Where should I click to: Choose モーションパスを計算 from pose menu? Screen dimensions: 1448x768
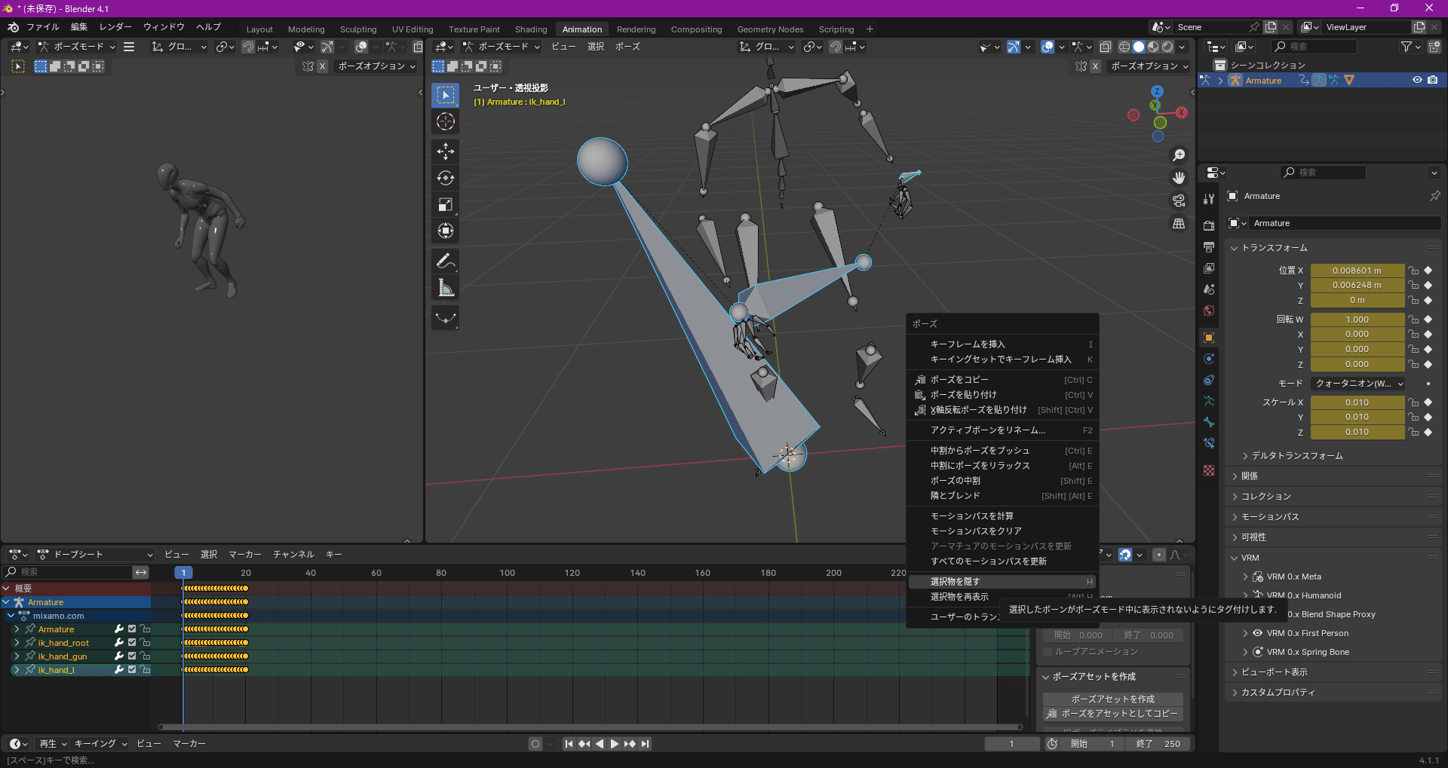[1002, 516]
